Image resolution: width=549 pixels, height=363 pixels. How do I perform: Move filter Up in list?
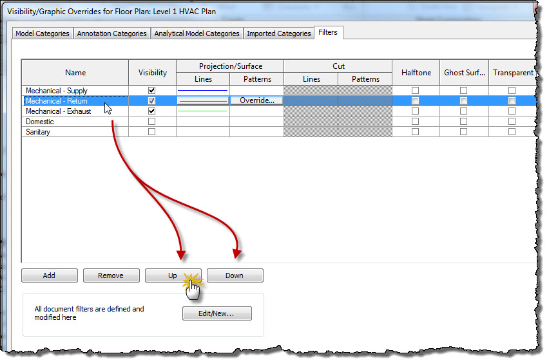click(173, 275)
